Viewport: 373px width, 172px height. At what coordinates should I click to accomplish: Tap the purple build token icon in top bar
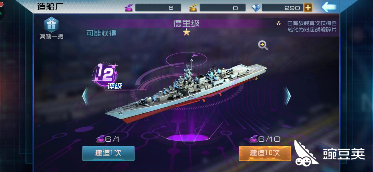click(x=129, y=8)
